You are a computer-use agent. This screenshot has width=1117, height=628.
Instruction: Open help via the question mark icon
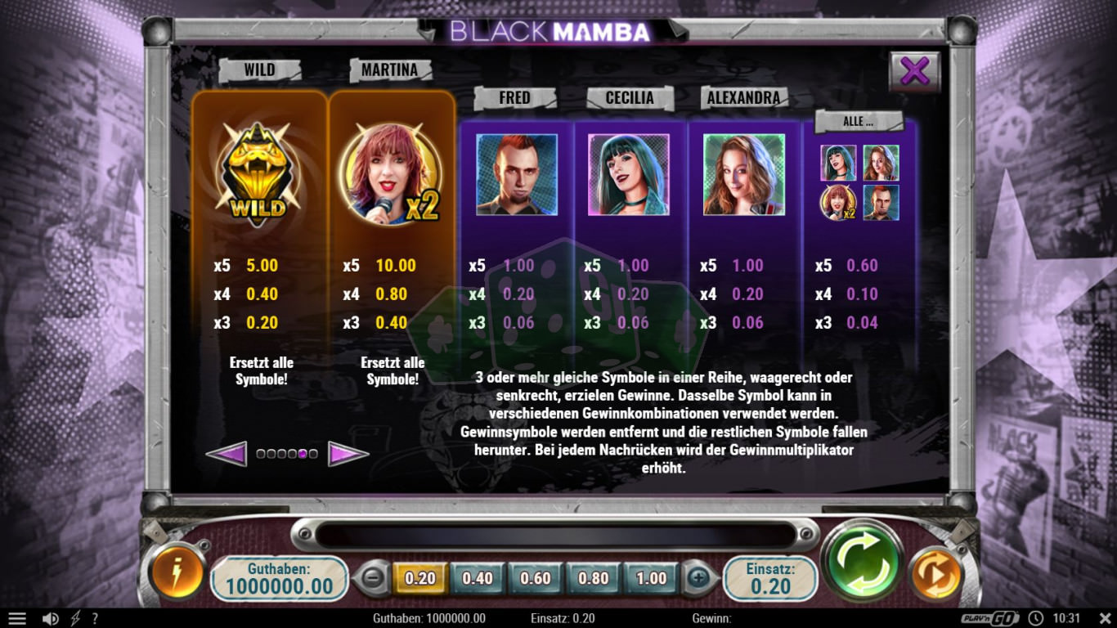(95, 618)
